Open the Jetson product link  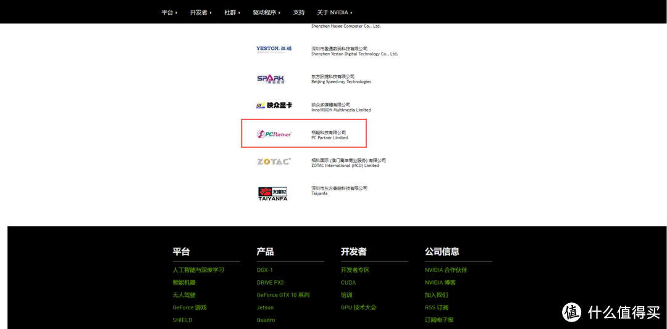(x=265, y=307)
